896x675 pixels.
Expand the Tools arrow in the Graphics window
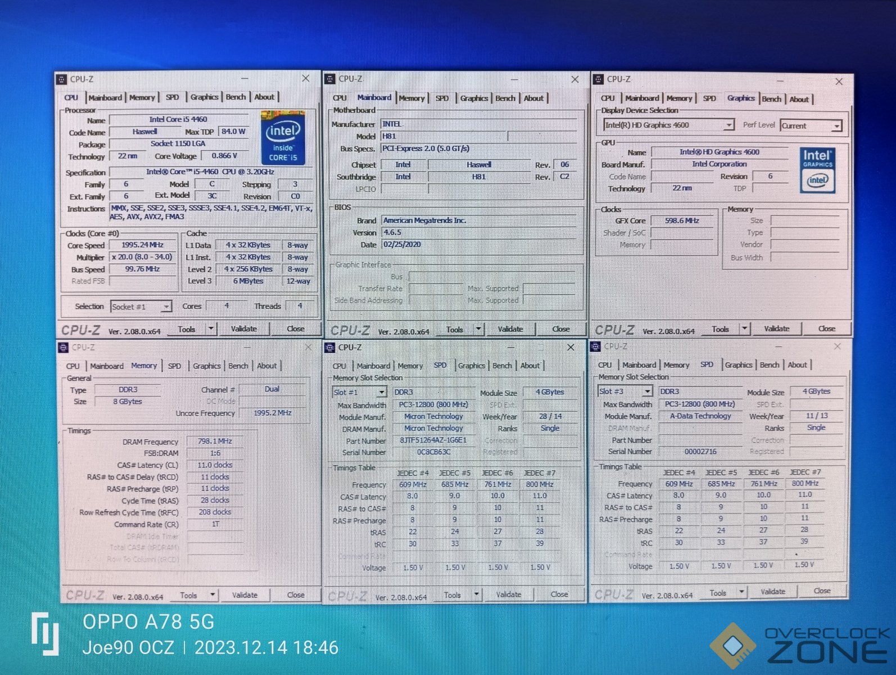744,328
